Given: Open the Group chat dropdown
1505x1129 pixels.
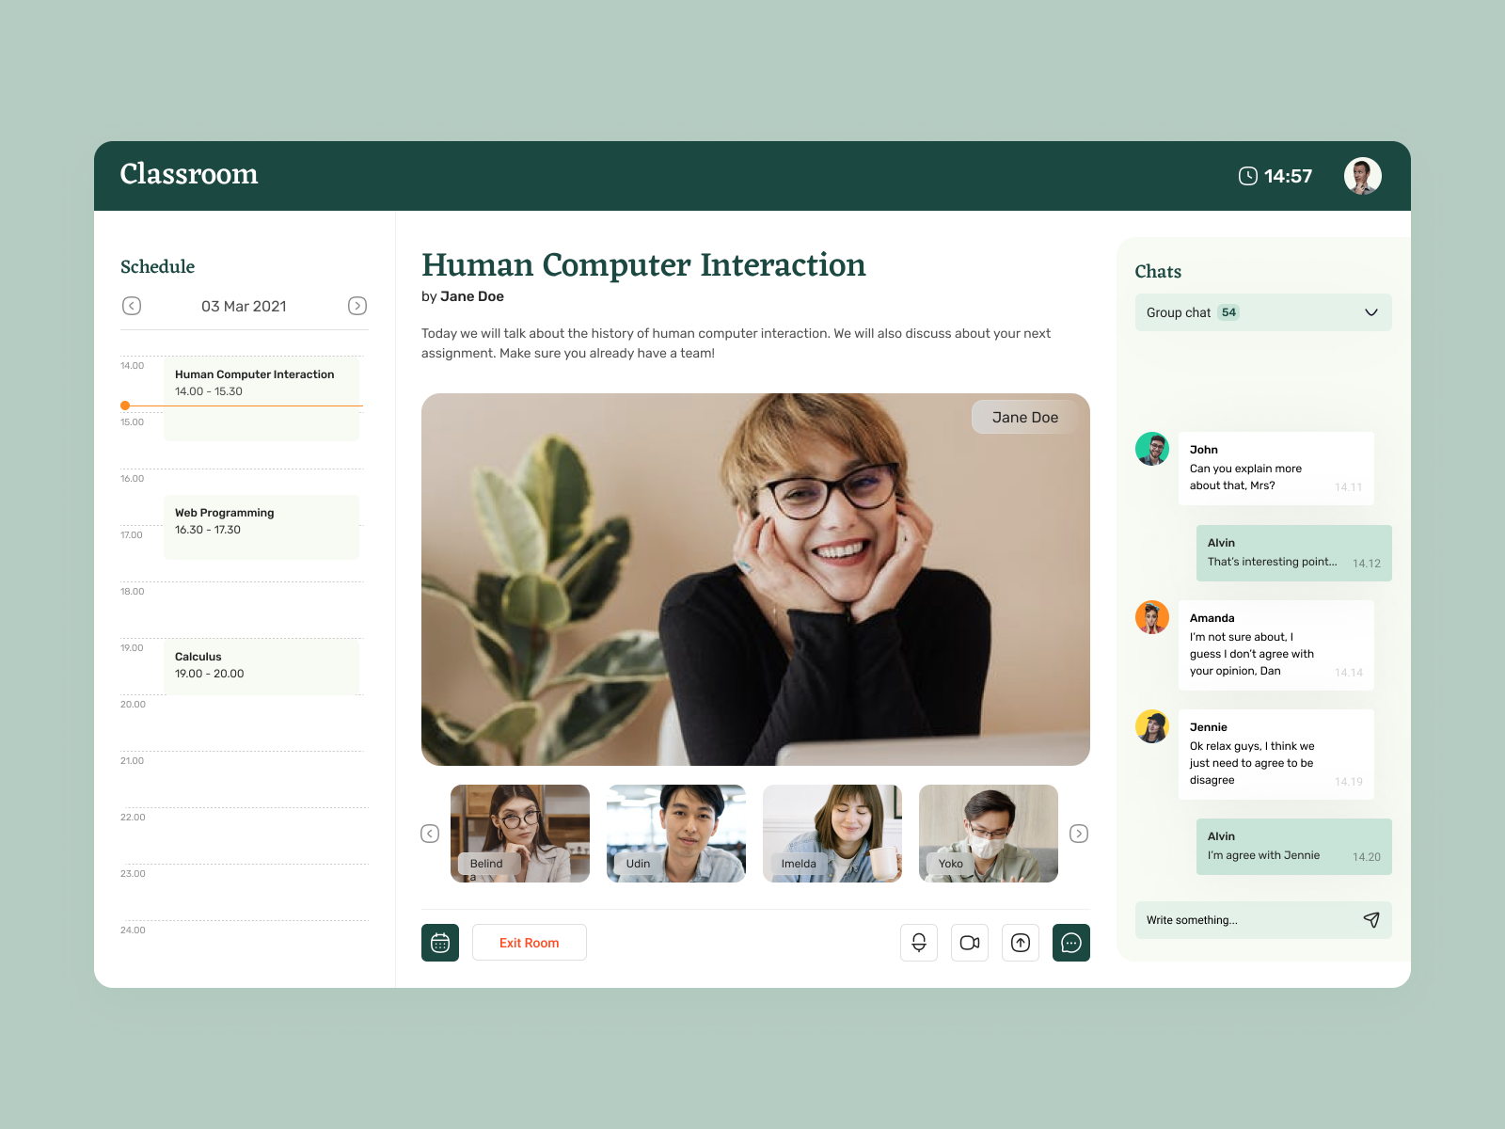Looking at the screenshot, I should pyautogui.click(x=1262, y=311).
